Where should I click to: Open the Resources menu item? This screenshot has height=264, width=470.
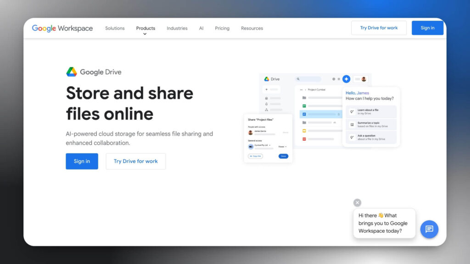[252, 28]
